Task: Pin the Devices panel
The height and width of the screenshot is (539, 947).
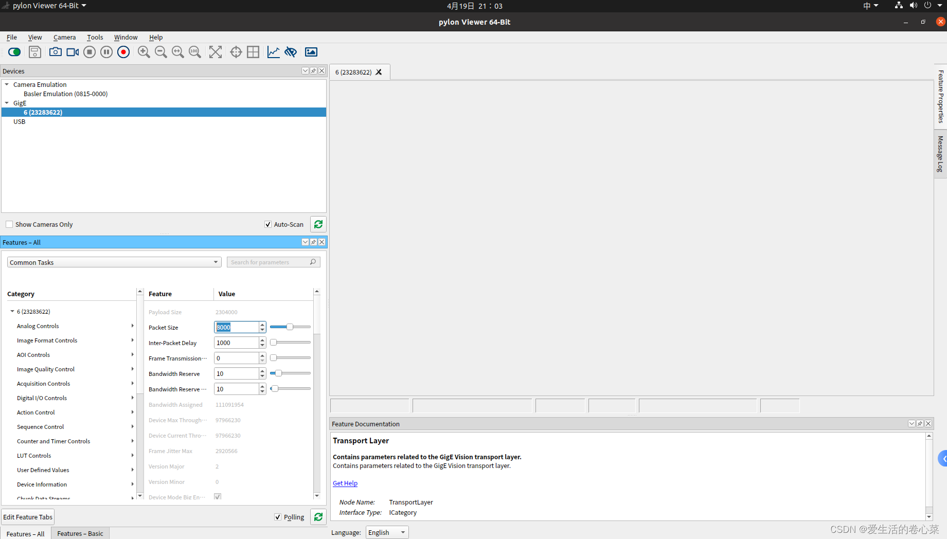Action: pyautogui.click(x=313, y=71)
